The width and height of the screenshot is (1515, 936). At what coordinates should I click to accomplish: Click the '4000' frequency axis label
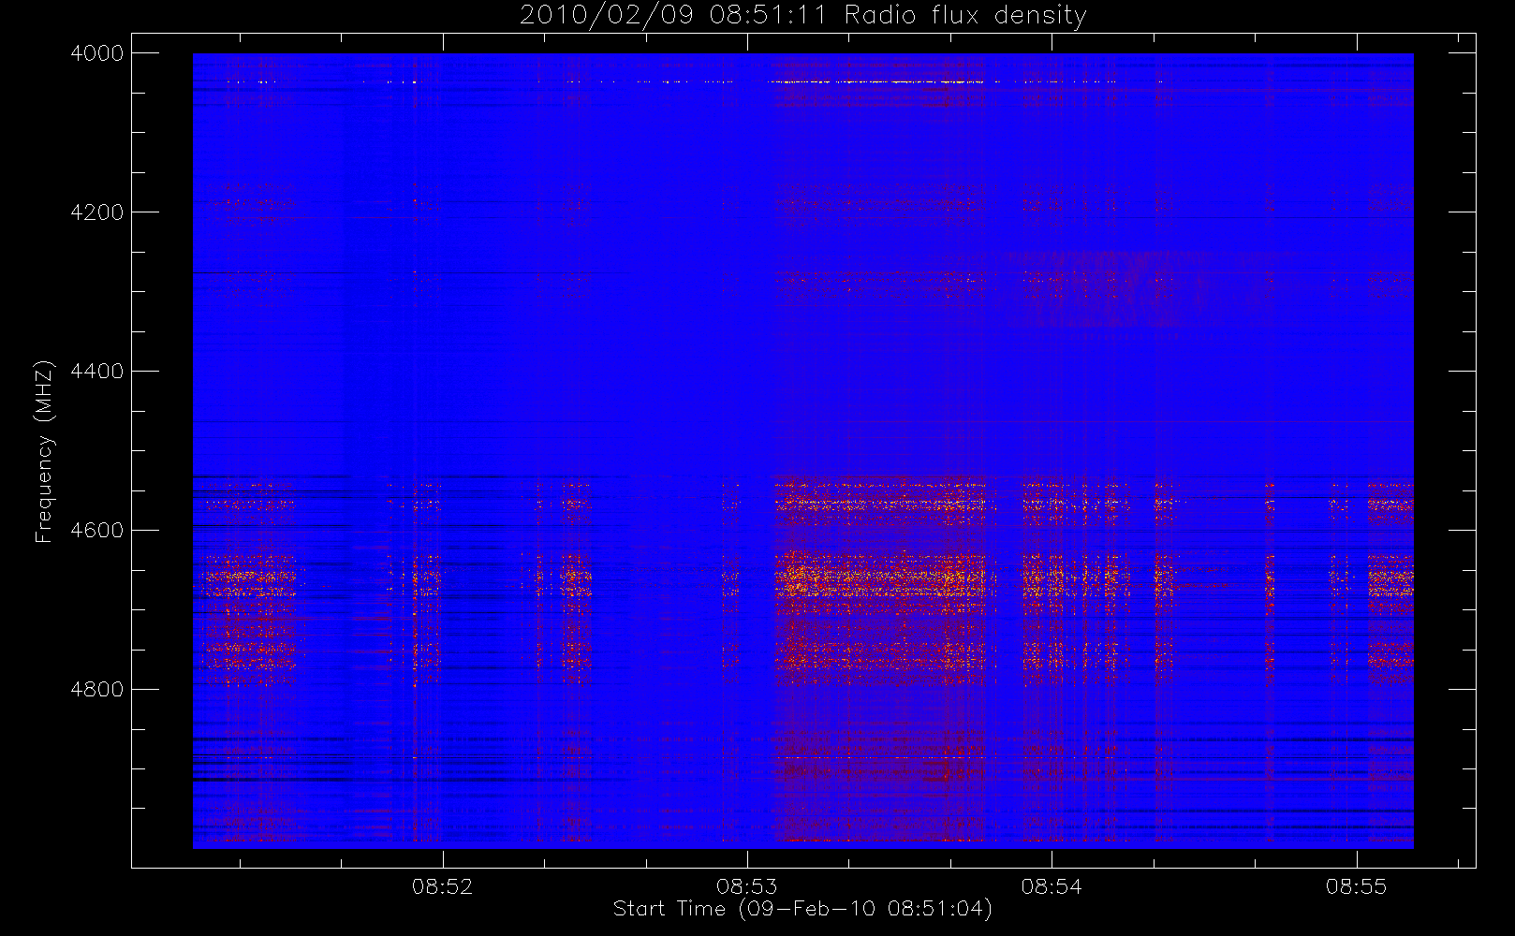click(x=97, y=53)
